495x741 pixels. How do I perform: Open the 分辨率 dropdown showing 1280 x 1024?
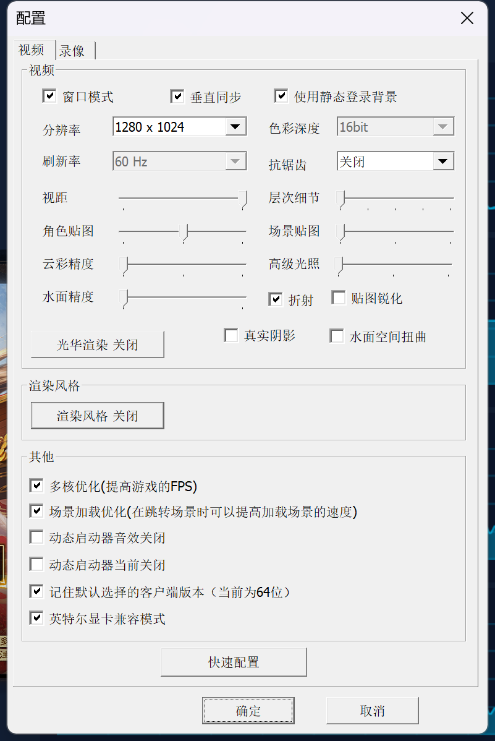pos(234,127)
